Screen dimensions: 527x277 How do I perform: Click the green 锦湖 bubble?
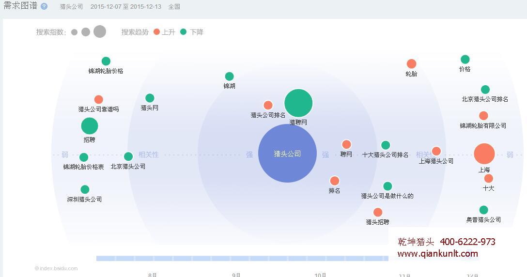pyautogui.click(x=229, y=77)
